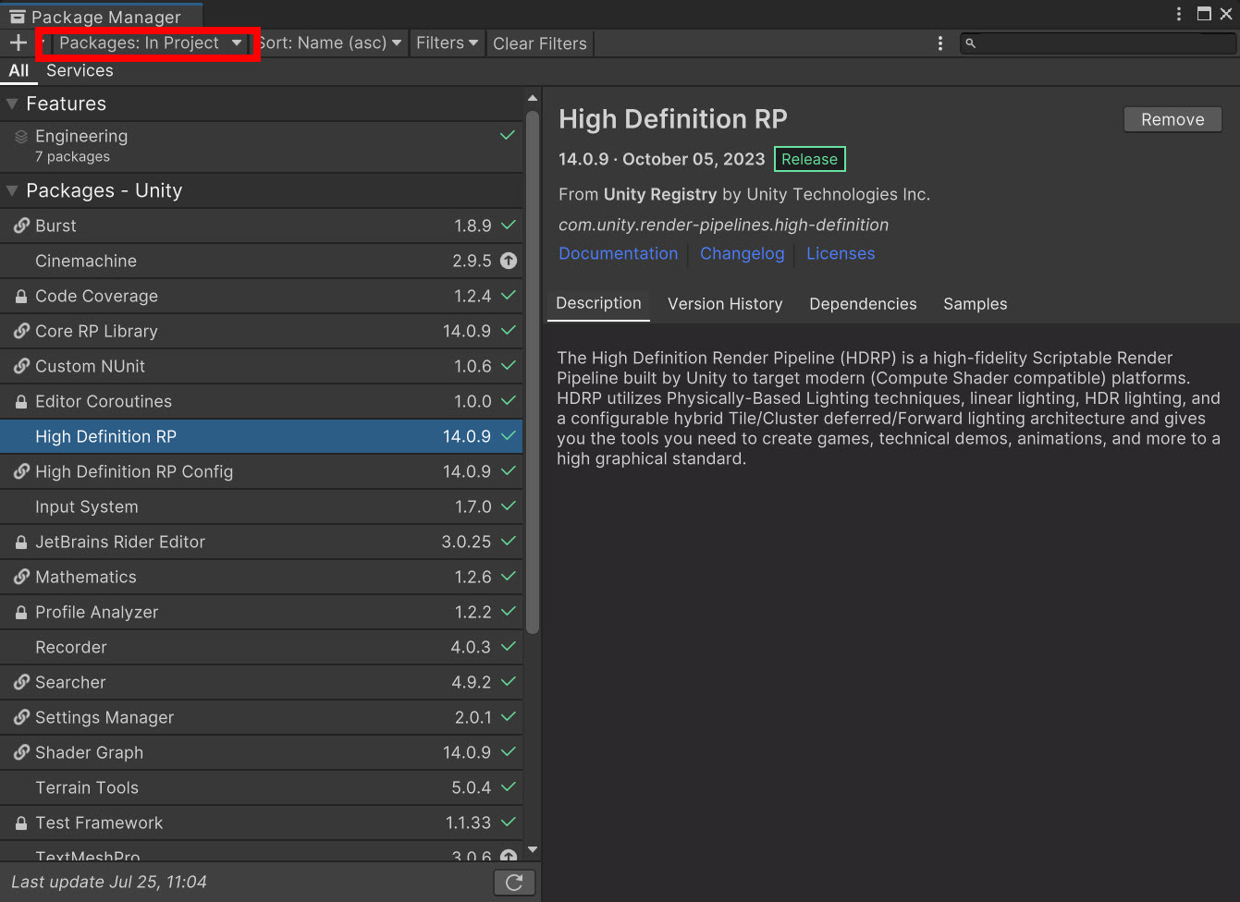The image size is (1240, 902).
Task: Click the lock icon beside Code Coverage
Action: pos(21,297)
